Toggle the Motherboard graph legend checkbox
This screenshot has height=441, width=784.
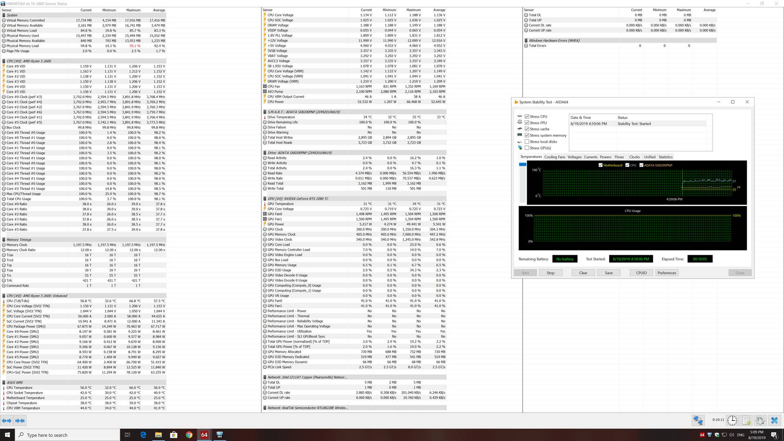[x=600, y=165]
